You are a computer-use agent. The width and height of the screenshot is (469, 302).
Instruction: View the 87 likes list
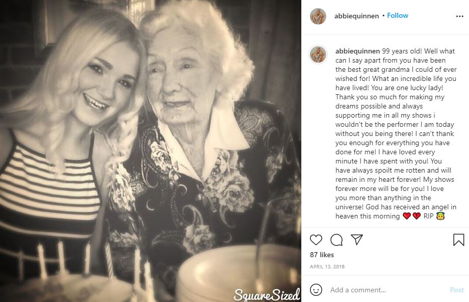point(322,255)
